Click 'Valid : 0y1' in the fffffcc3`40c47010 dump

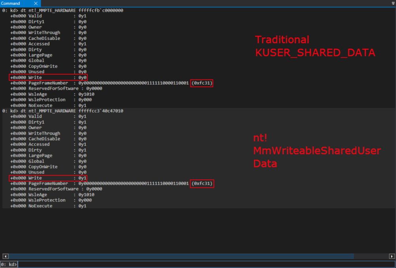click(48, 117)
